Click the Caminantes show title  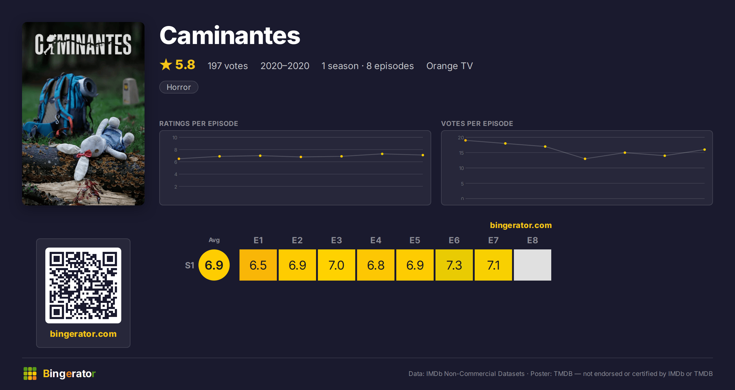230,35
